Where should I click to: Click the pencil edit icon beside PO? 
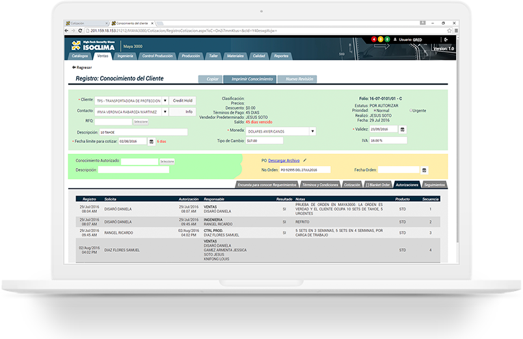tap(305, 160)
